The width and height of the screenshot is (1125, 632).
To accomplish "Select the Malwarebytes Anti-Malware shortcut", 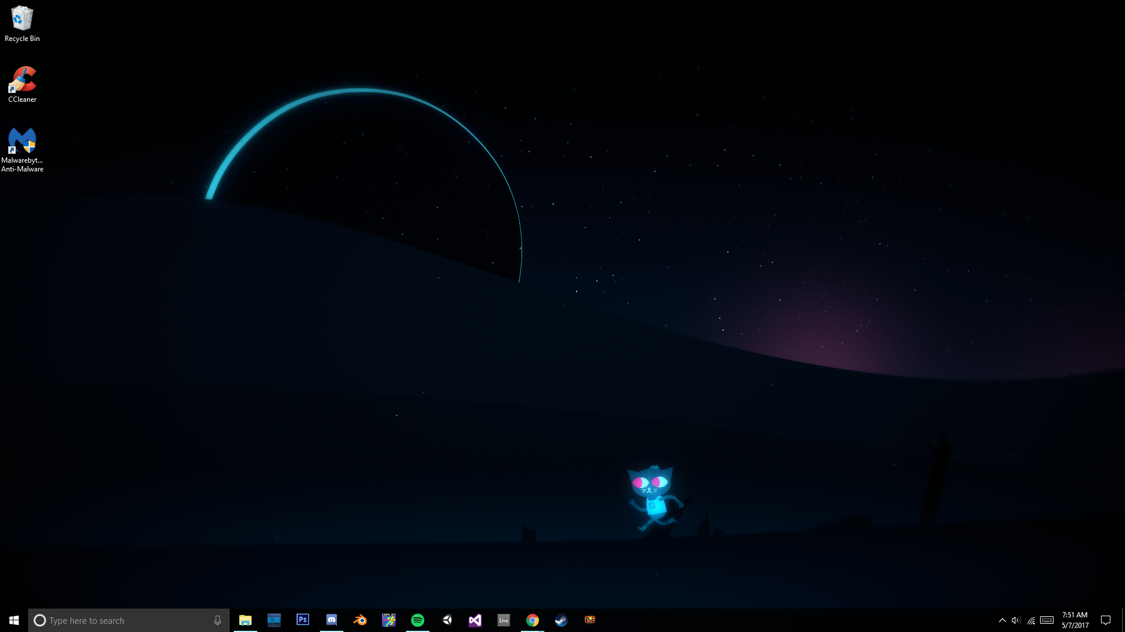I will pos(22,149).
